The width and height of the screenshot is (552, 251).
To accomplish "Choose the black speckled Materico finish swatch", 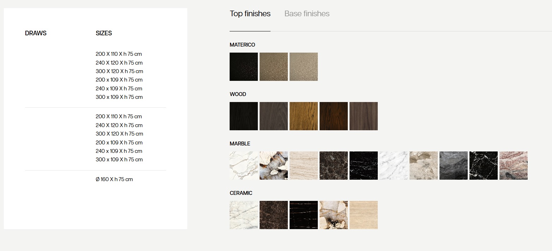I will point(244,67).
